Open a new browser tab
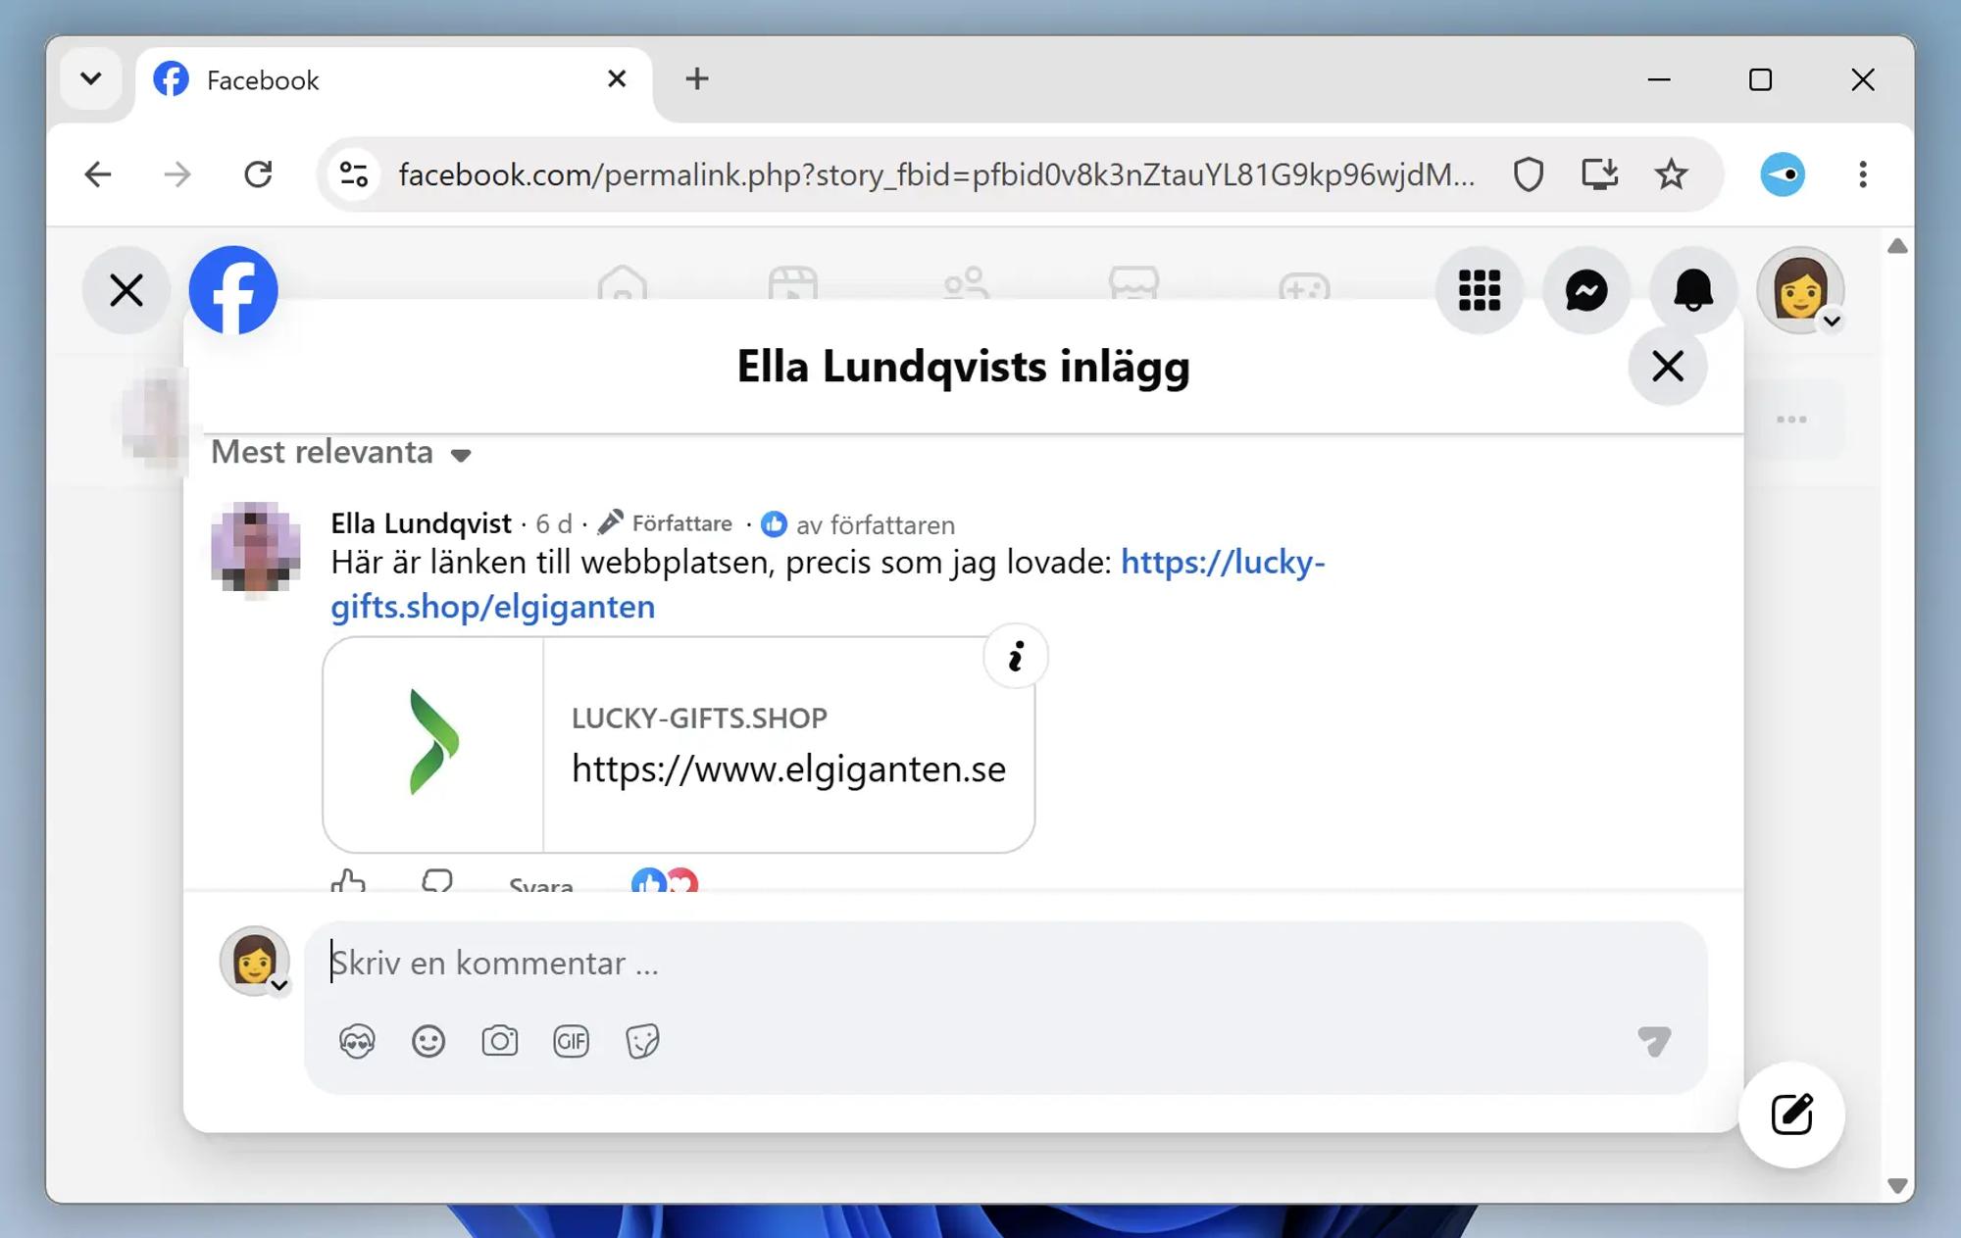Image resolution: width=1961 pixels, height=1238 pixels. pos(697,79)
